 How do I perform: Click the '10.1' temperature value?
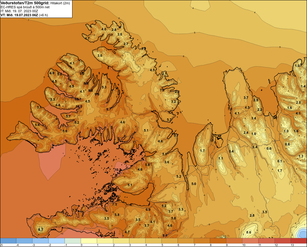(x=78, y=99)
